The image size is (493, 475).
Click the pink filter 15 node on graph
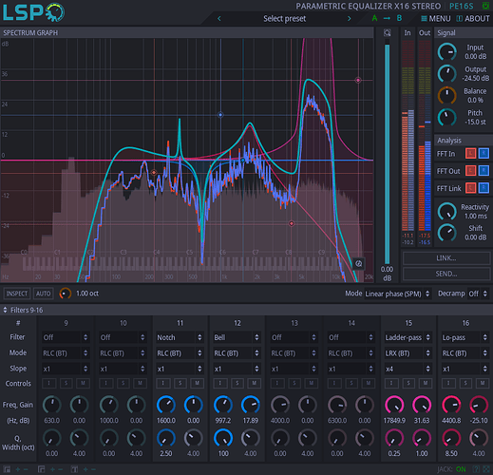(x=358, y=80)
